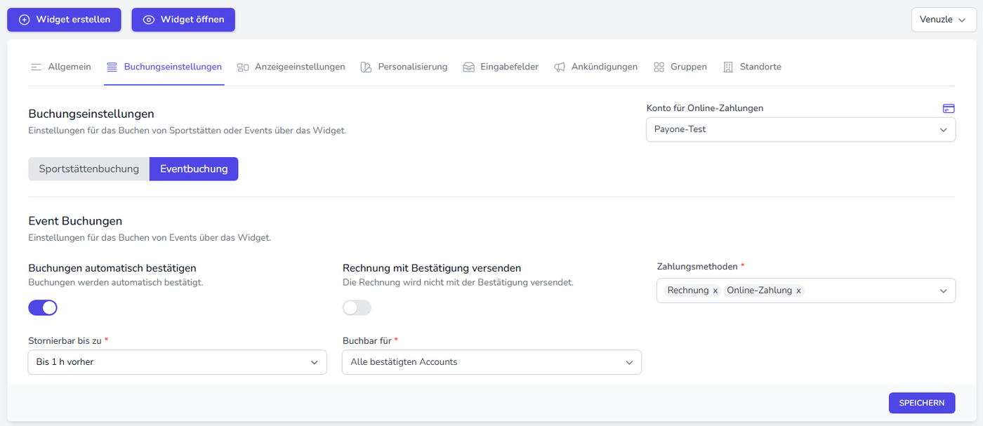Viewport: 983px width, 426px height.
Task: Remove the Online-Zahlung payment method tag
Action: click(x=798, y=291)
